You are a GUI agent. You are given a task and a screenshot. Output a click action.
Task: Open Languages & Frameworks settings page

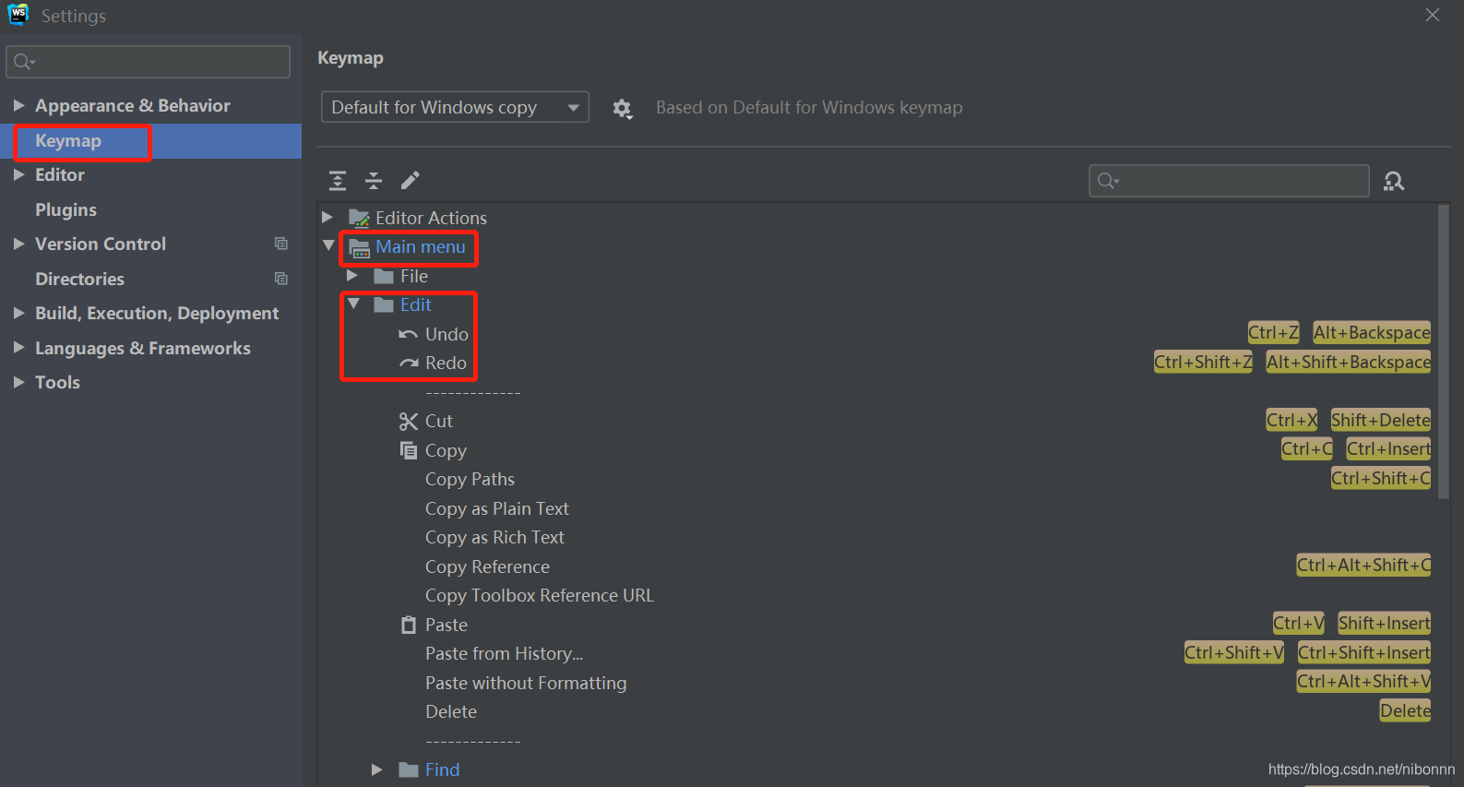[143, 348]
